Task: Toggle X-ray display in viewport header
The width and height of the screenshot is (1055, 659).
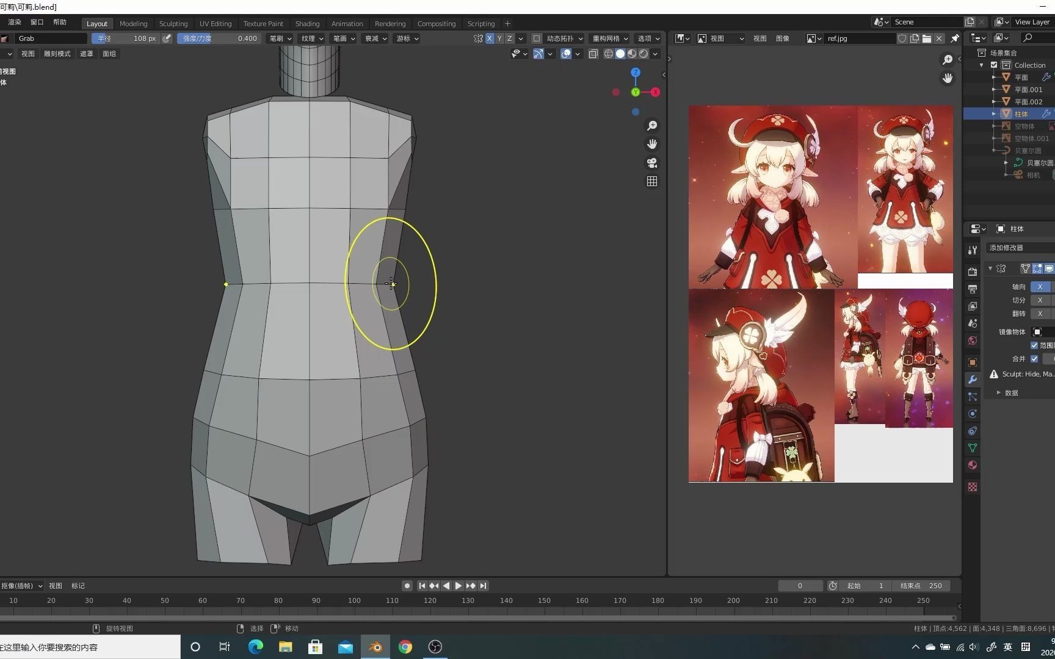Action: tap(593, 54)
